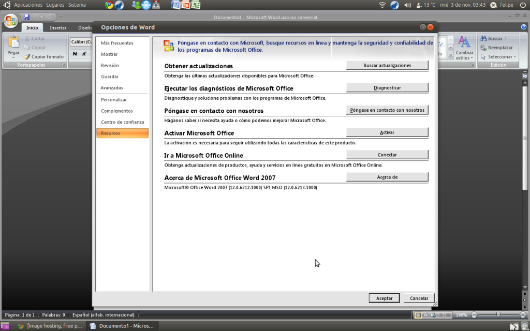530x331 pixels.
Task: Expand the Portapapeles dialog launcher
Action: click(63, 65)
